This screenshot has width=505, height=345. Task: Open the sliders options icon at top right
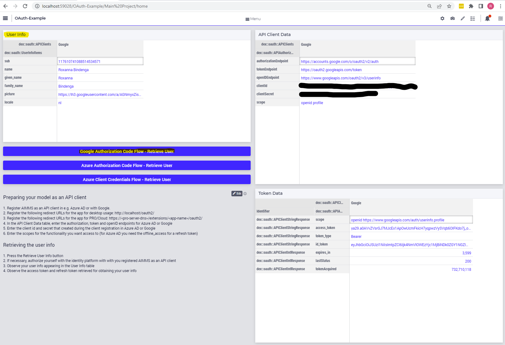coord(500,19)
